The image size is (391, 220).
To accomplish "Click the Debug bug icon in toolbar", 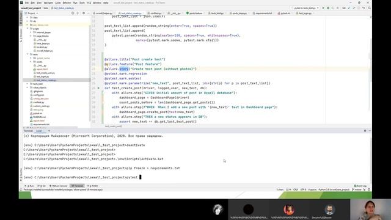I will (328, 8).
